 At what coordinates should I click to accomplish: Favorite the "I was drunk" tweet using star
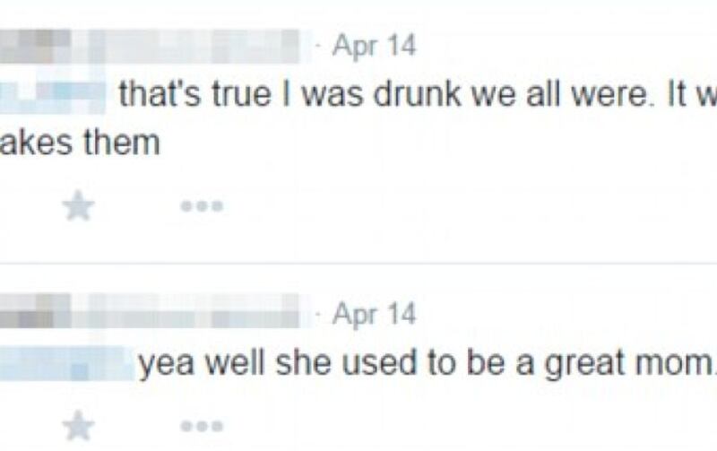[79, 207]
